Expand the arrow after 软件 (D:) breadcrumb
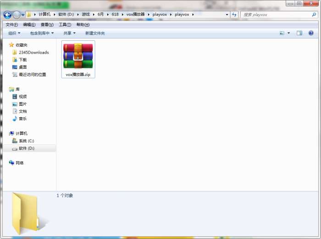The image size is (321, 239). [78, 15]
